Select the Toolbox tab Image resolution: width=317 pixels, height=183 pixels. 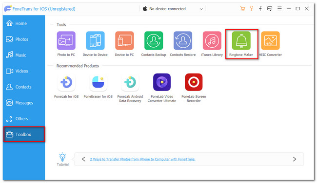coord(24,134)
